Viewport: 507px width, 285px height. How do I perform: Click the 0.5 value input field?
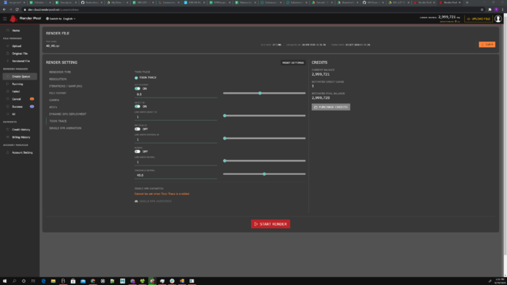(x=175, y=94)
